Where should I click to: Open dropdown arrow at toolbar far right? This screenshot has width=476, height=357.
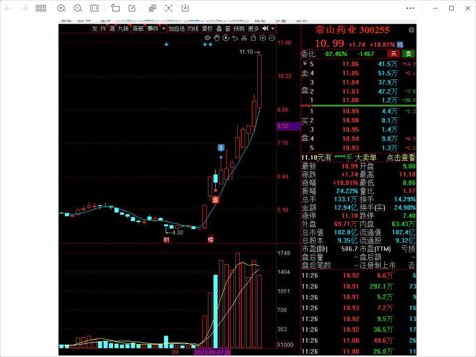(x=273, y=29)
